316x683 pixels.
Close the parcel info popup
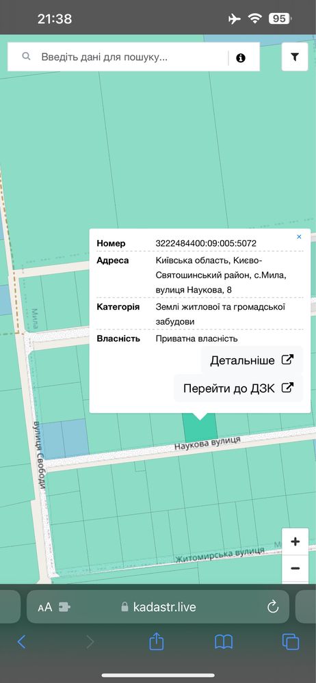point(299,237)
